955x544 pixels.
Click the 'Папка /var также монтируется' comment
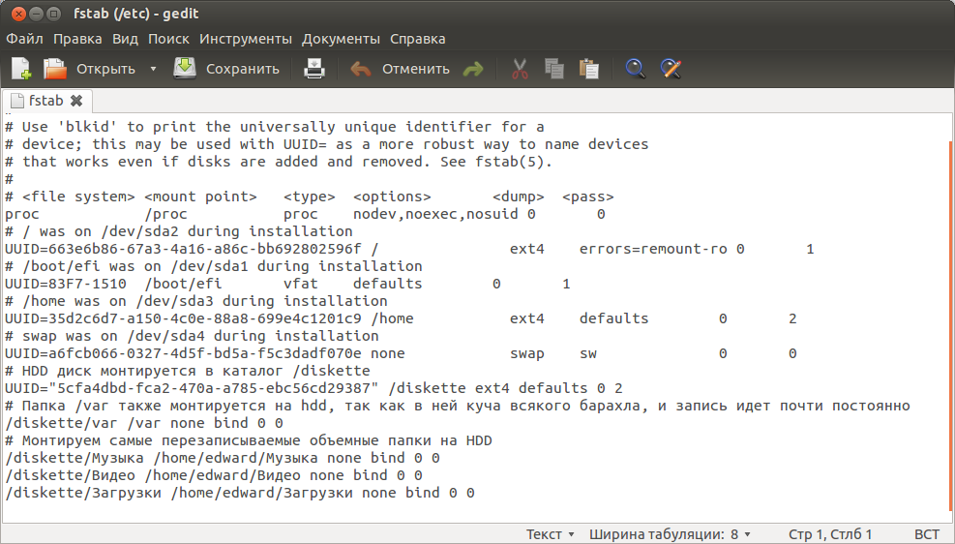click(x=458, y=406)
